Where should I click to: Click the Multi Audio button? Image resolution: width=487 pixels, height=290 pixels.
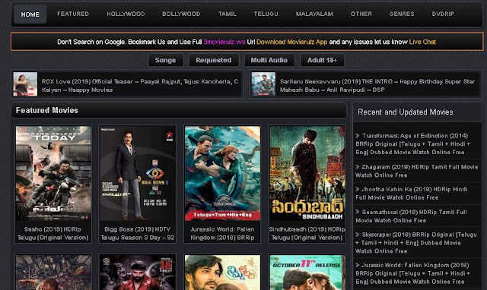tap(269, 60)
